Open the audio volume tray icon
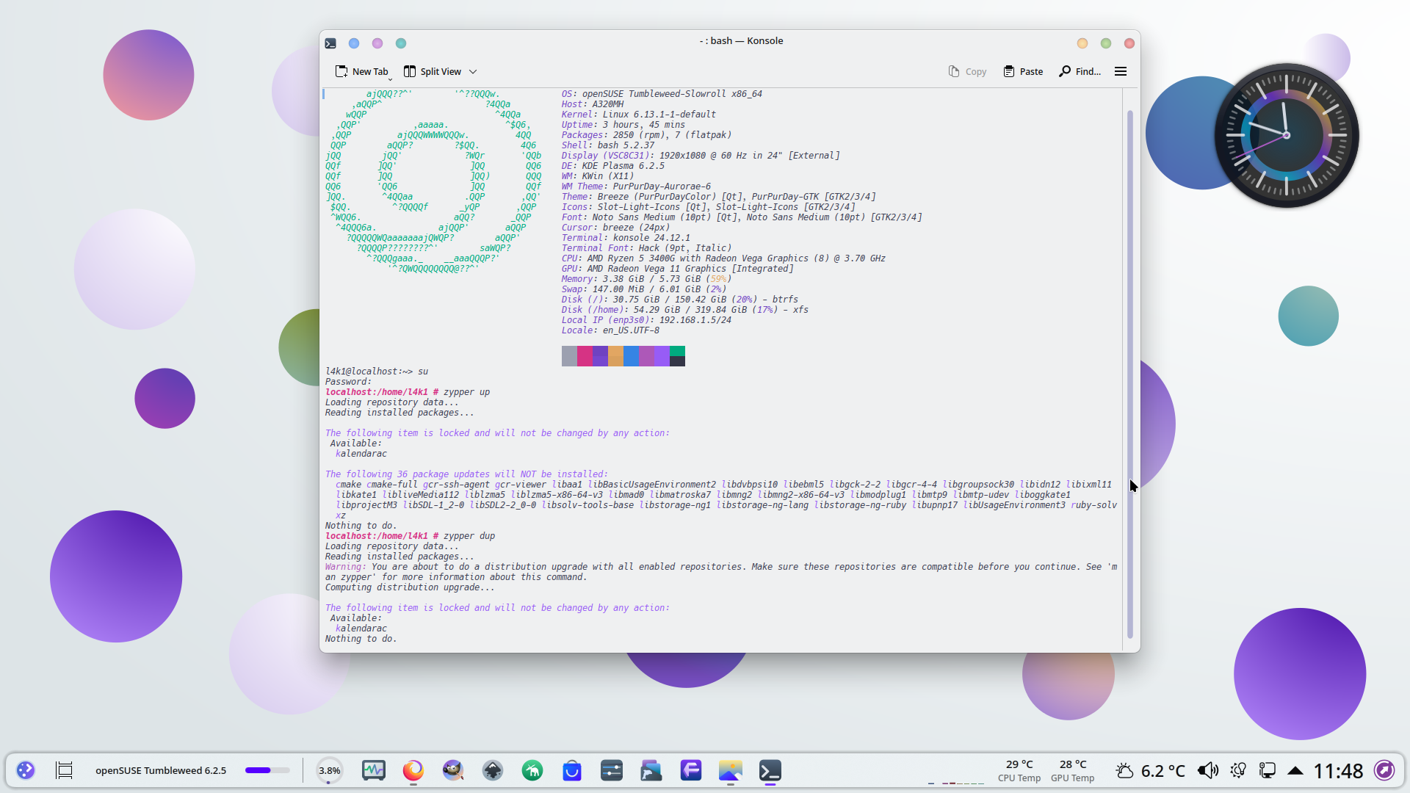 coord(1208,770)
